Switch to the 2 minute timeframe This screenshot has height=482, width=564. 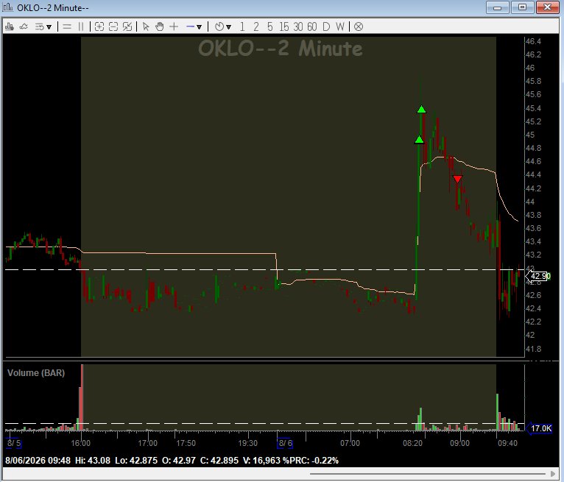pos(256,26)
